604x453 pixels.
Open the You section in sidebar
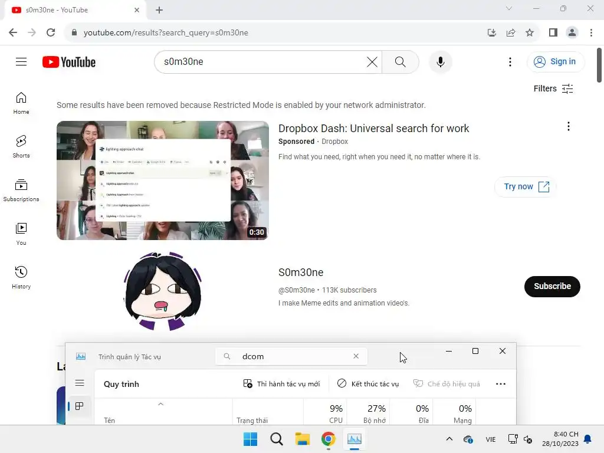[21, 234]
